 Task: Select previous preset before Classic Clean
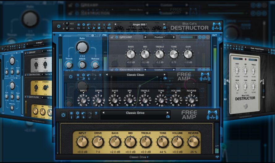click(107, 74)
